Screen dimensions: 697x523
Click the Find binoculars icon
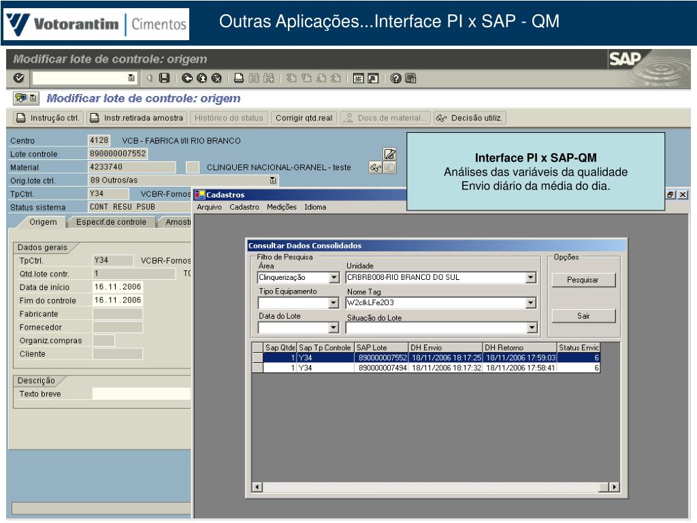(x=254, y=78)
